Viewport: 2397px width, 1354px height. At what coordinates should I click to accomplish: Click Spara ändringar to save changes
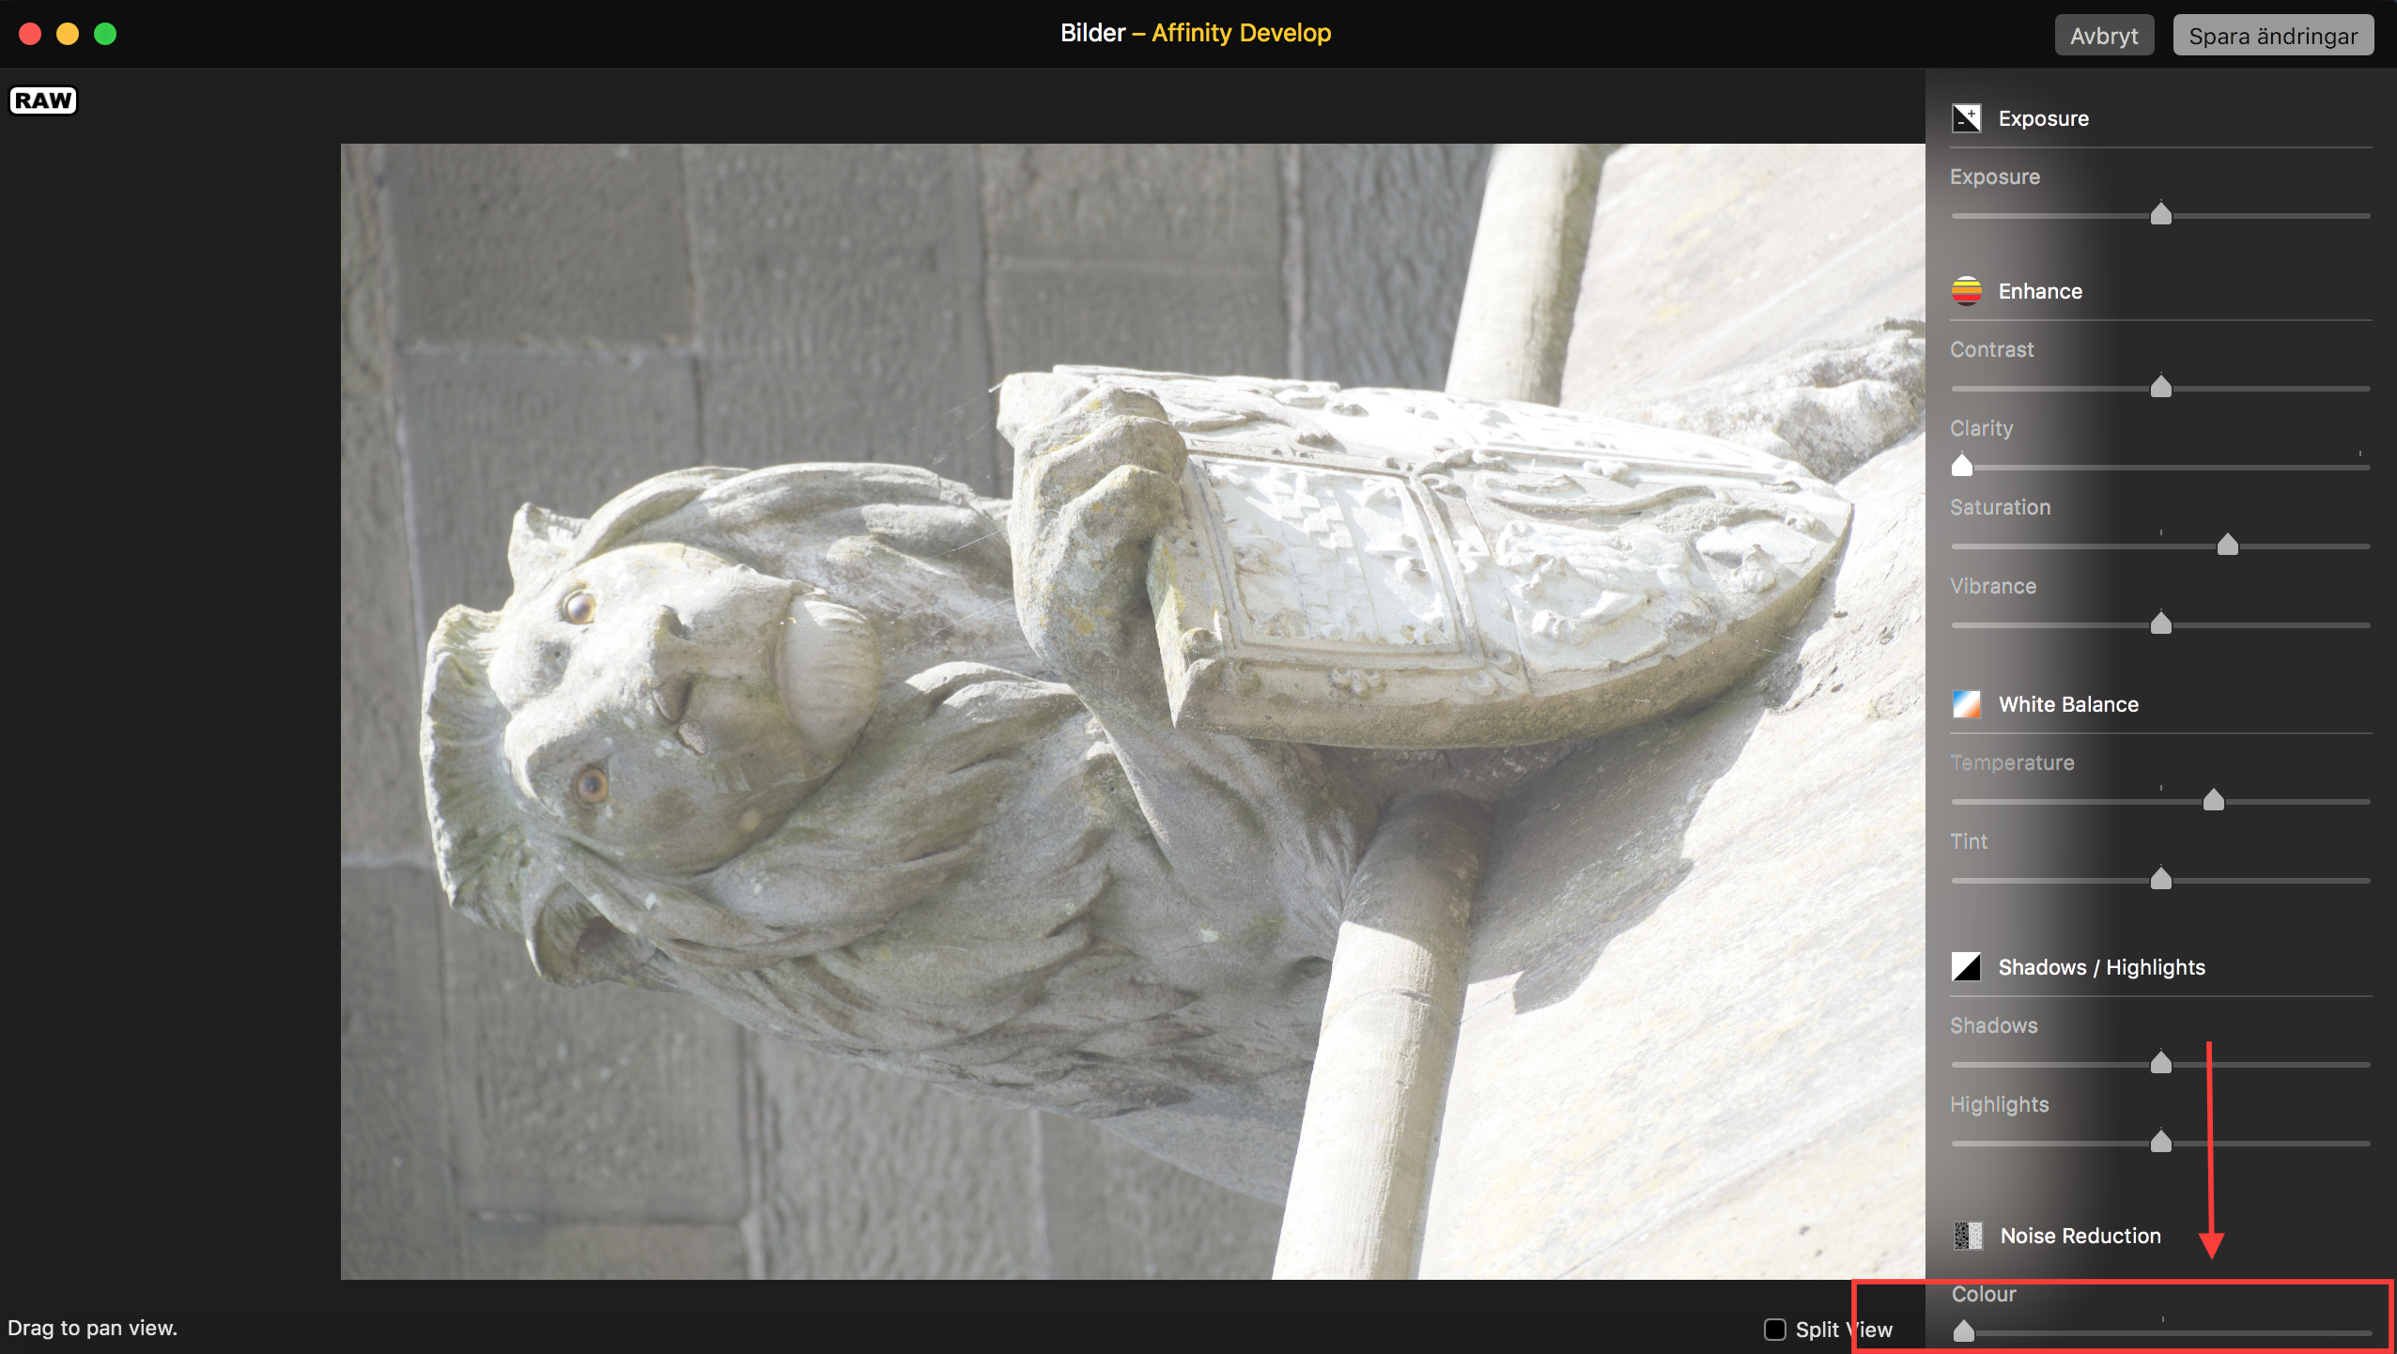pos(2273,36)
